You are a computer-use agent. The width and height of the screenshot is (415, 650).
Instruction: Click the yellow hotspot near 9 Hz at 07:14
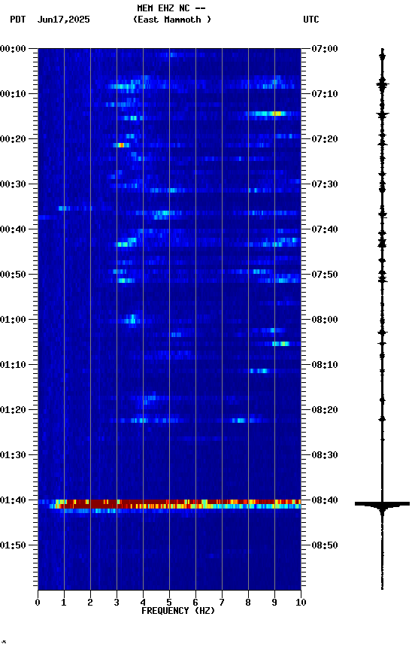(276, 114)
